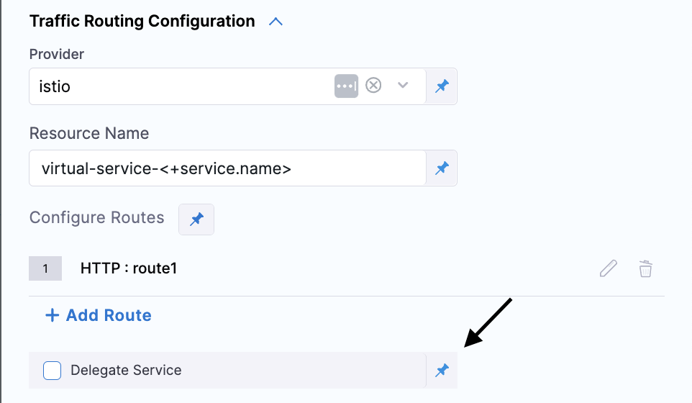The image size is (692, 403).
Task: Click the Traffic Routing Configuration heading
Action: coord(142,22)
